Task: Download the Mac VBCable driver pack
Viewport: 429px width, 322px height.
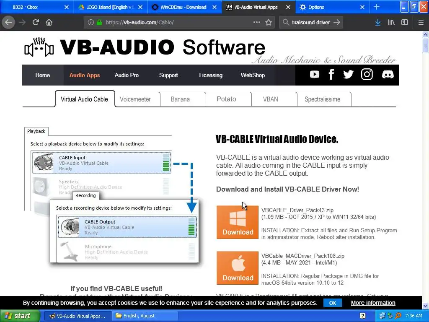Action: coord(238,268)
